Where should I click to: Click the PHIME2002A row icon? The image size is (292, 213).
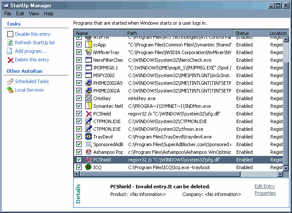pos(89,91)
